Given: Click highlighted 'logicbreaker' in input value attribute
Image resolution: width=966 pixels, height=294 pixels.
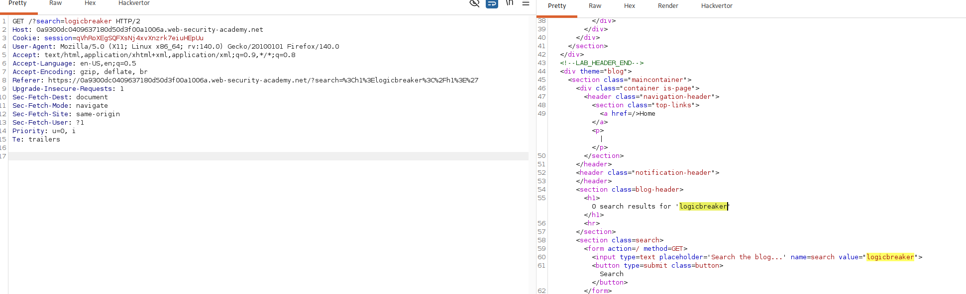Looking at the screenshot, I should [890, 257].
